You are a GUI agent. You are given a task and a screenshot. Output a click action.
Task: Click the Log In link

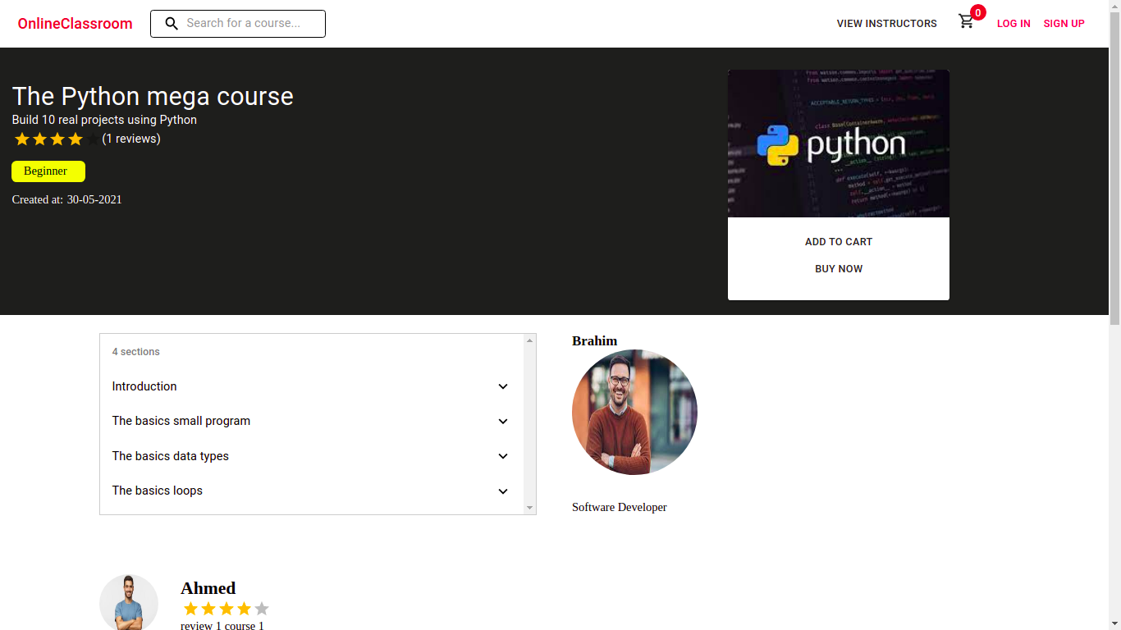(1013, 24)
